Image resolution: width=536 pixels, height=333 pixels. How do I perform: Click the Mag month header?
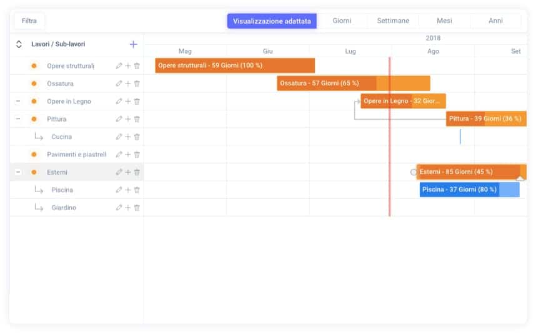click(185, 51)
